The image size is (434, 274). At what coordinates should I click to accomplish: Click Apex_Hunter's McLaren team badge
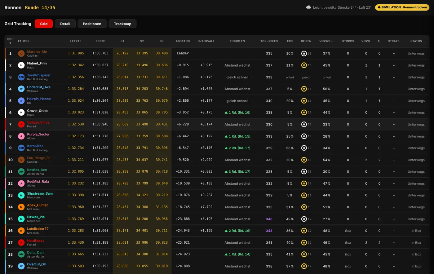click(x=21, y=207)
